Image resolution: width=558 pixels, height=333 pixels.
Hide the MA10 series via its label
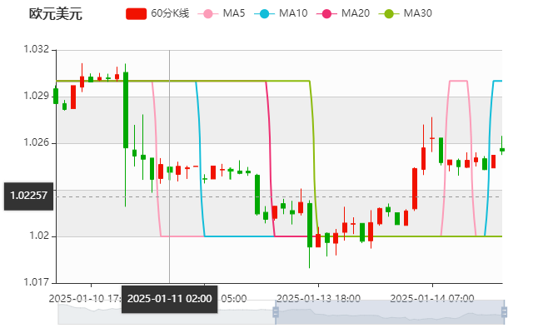tap(292, 14)
